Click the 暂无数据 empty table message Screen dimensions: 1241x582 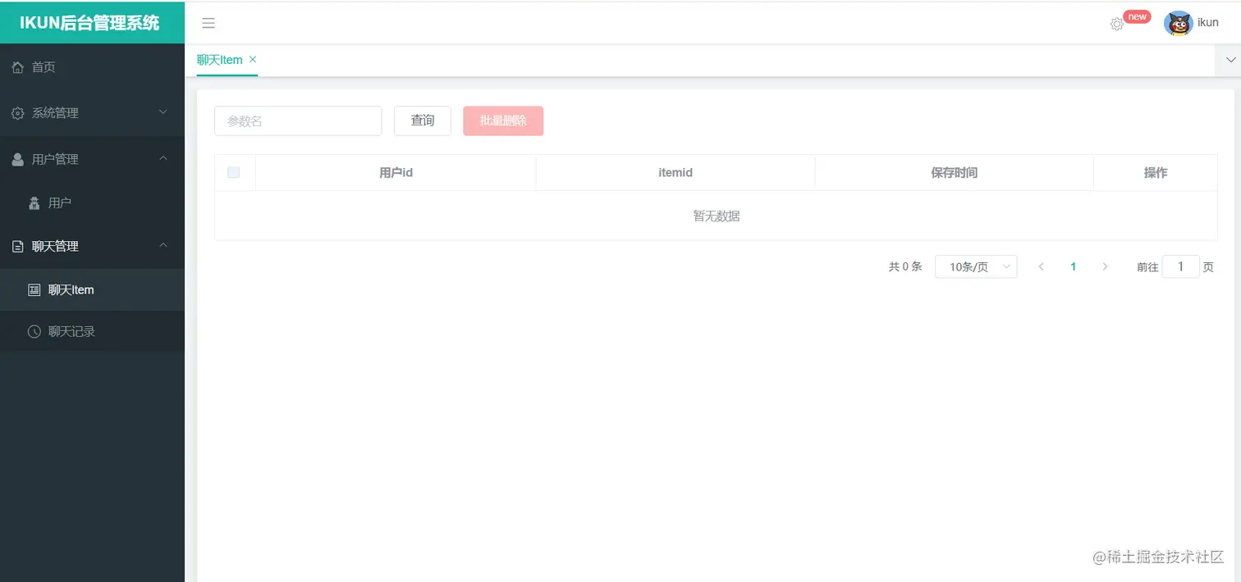717,216
